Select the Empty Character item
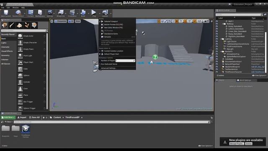The image size is (268, 151). tap(32, 42)
